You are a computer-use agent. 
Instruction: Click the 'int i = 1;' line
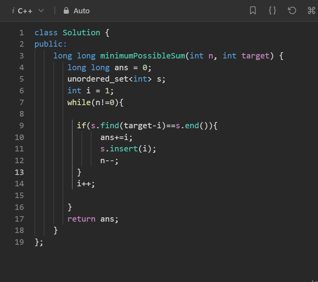[x=90, y=91]
